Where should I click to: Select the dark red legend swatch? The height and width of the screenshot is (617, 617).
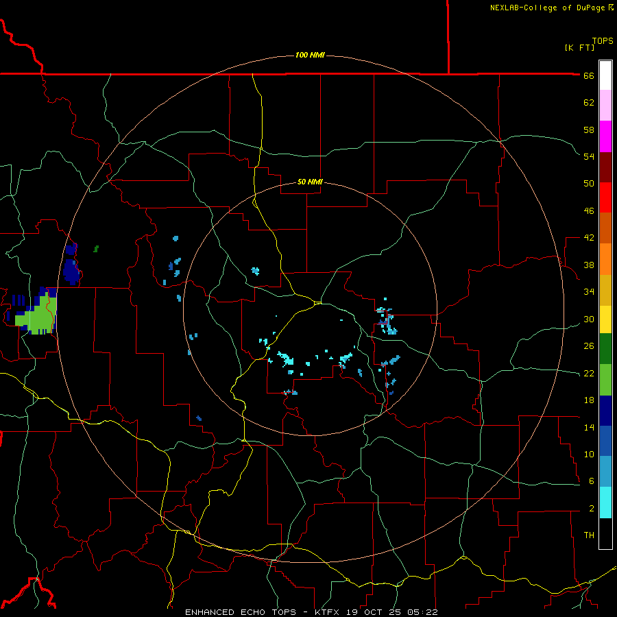605,167
